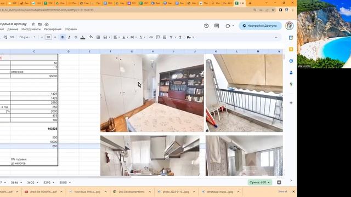Toggle italic formatting

pos(69,37)
